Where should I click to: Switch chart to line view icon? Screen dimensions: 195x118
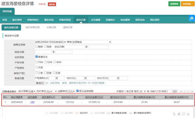[x=174, y=114]
